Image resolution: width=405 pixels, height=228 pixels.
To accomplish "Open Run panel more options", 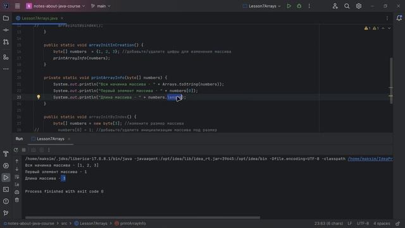I will pos(49,150).
